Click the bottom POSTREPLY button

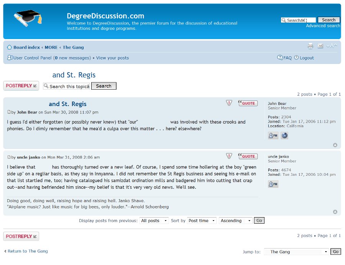(21, 236)
